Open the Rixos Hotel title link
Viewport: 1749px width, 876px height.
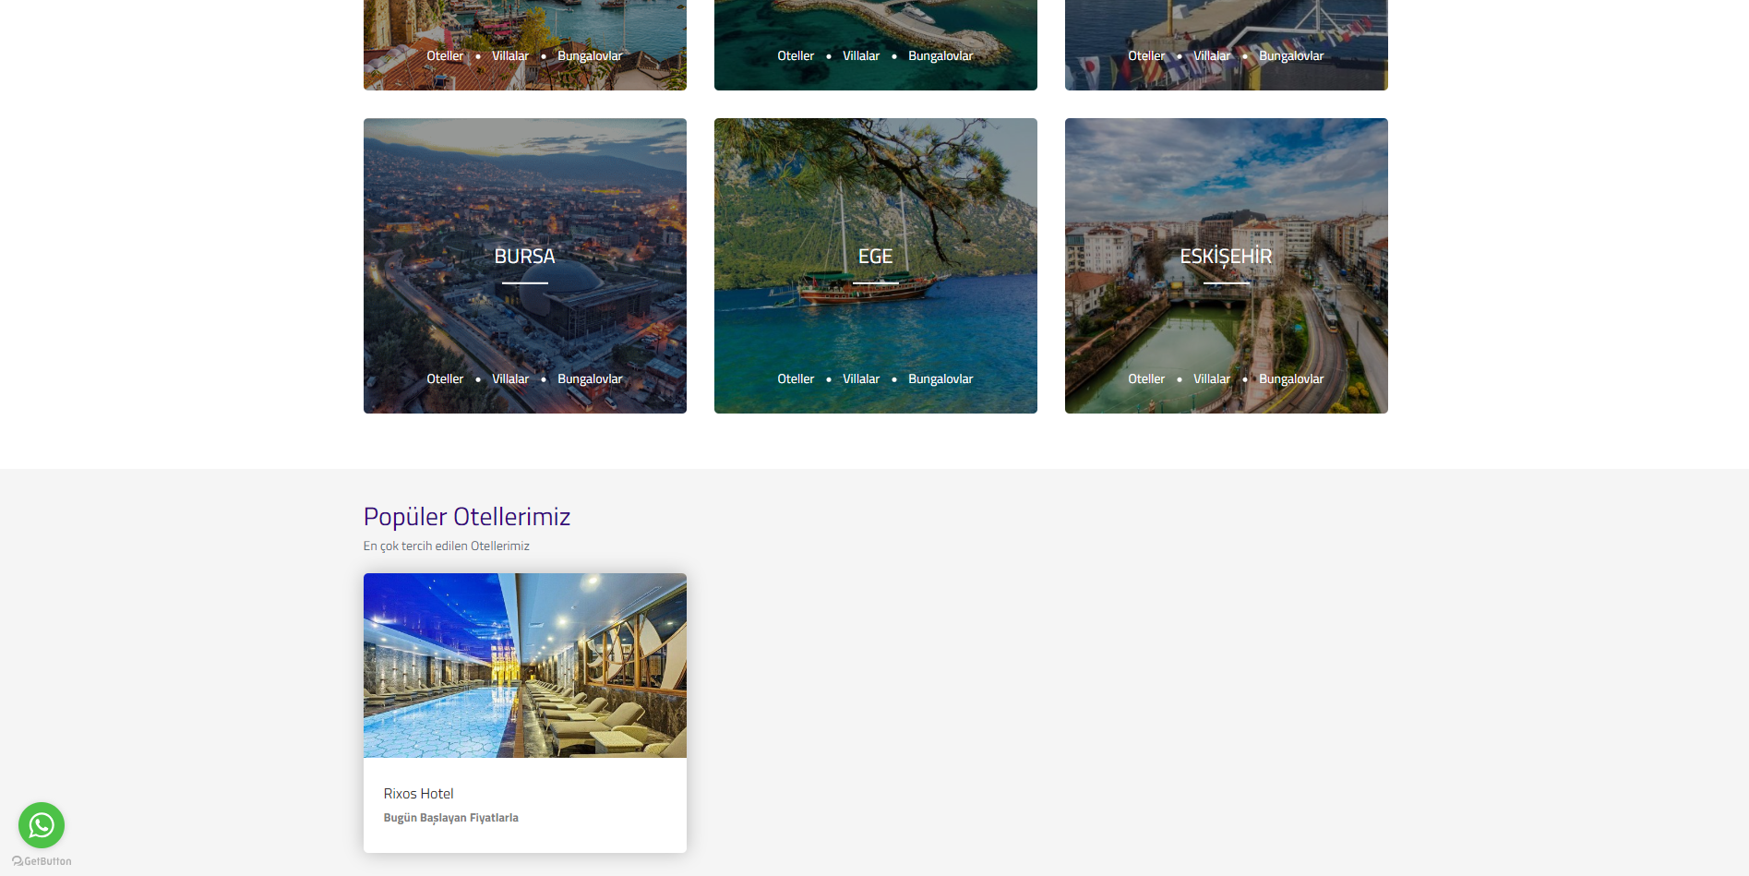tap(418, 794)
